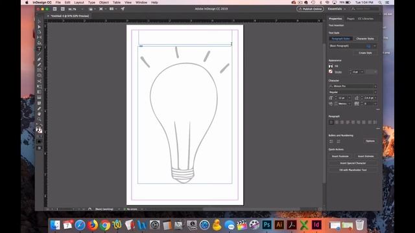The width and height of the screenshot is (415, 233).
Task: Toggle bulleted list formatting
Action: click(x=331, y=141)
